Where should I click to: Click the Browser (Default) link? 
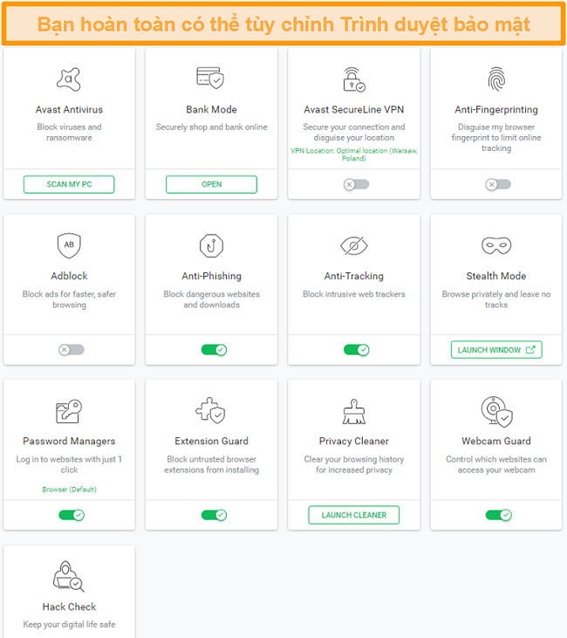click(69, 489)
